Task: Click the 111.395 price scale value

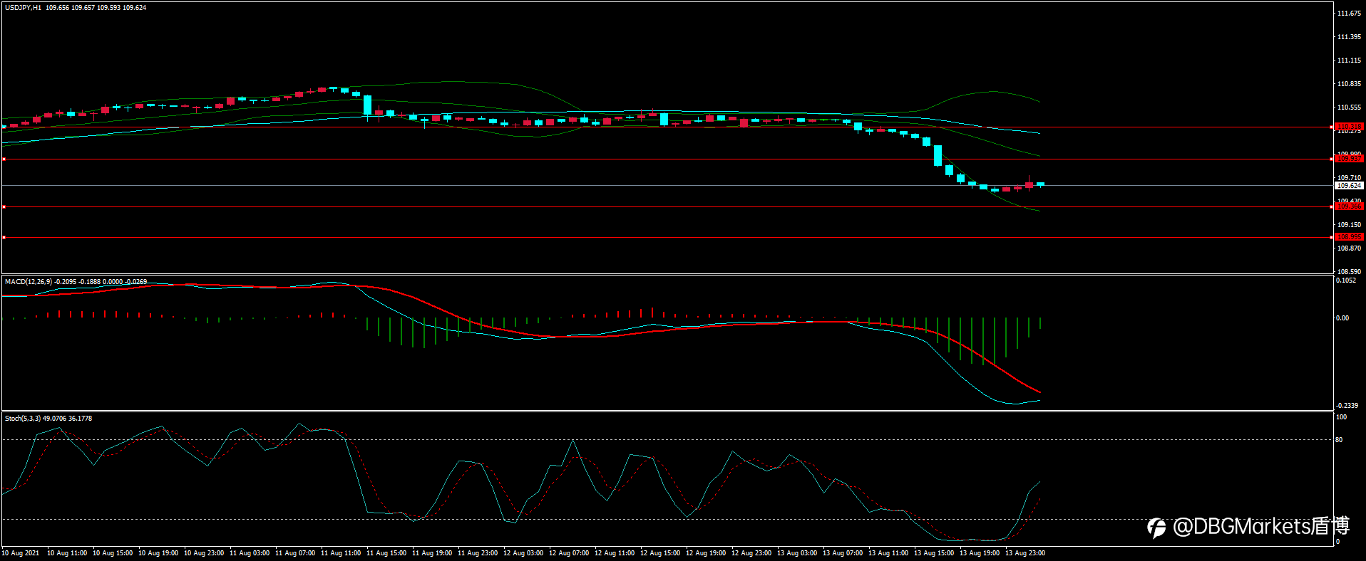Action: [x=1349, y=37]
